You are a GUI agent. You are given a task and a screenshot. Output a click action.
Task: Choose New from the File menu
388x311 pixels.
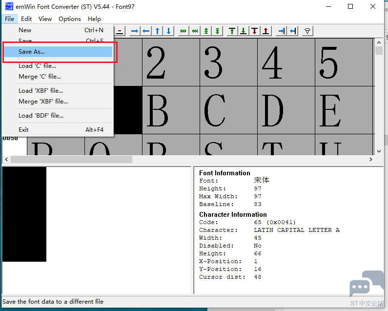pos(59,30)
